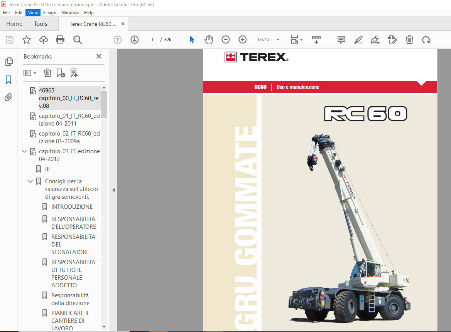
Task: Click the page number input field
Action: [152, 40]
